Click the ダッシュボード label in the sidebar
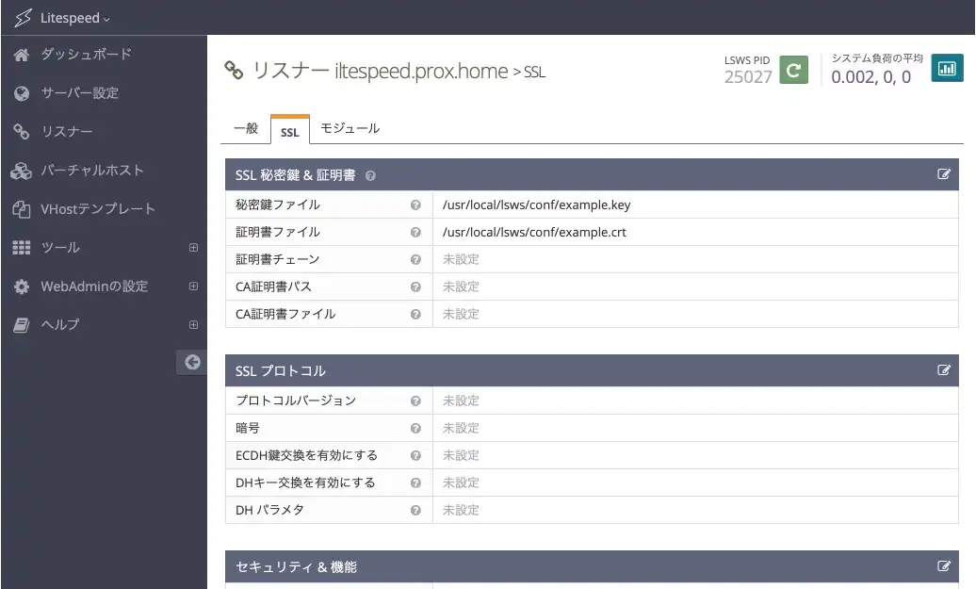Image resolution: width=976 pixels, height=589 pixels. [86, 54]
